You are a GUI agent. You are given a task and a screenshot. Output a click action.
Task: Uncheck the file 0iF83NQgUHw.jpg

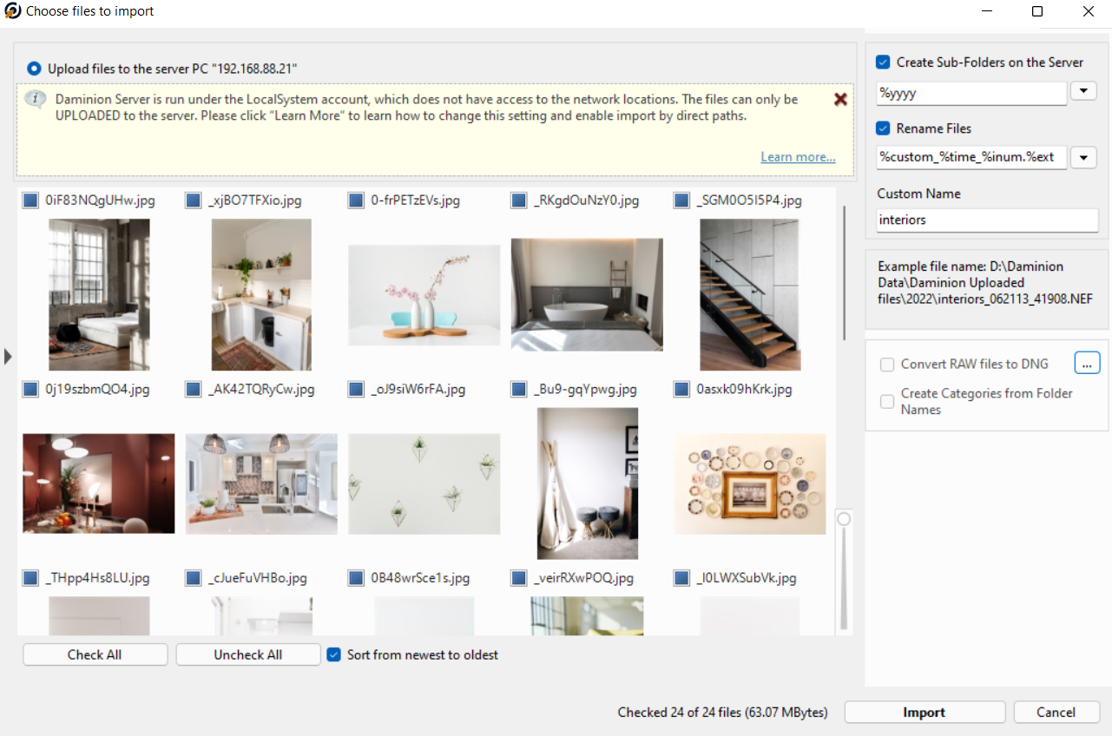pos(30,200)
